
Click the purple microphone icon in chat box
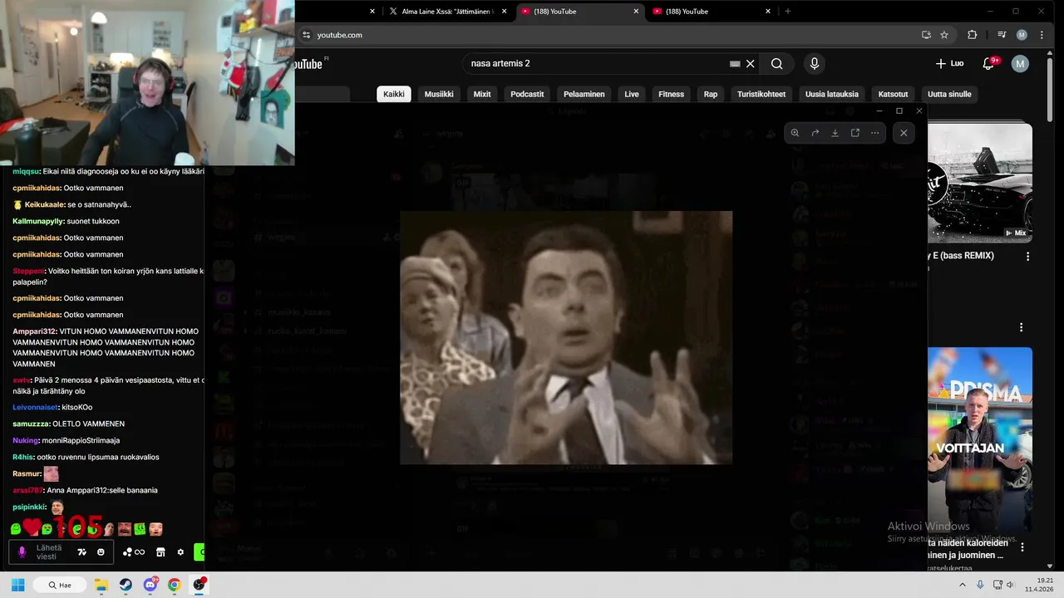22,551
